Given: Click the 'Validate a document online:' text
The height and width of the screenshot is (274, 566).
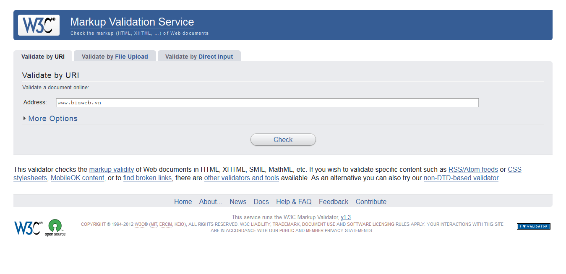Looking at the screenshot, I should pos(56,88).
